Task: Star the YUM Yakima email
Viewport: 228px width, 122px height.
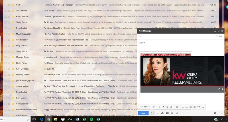Action: [x=9, y=11]
